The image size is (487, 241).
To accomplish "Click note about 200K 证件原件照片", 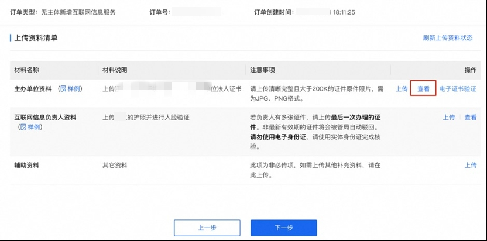I will click(x=317, y=94).
